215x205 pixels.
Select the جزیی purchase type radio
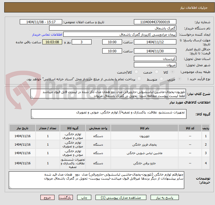[x=179, y=79]
